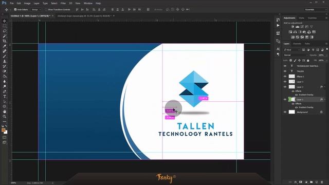Open the File menu
329x185 pixels.
(12, 4)
